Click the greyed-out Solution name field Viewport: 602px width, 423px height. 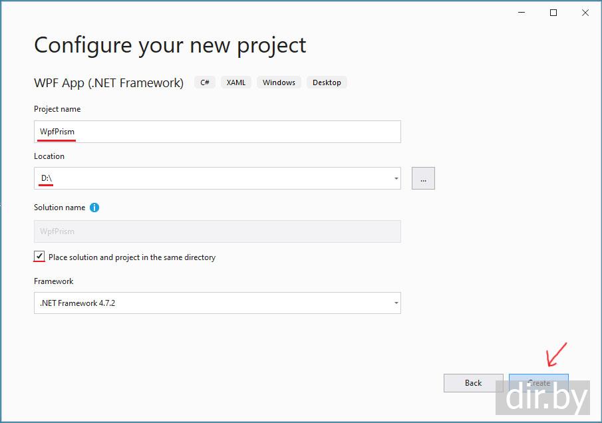[x=217, y=231]
